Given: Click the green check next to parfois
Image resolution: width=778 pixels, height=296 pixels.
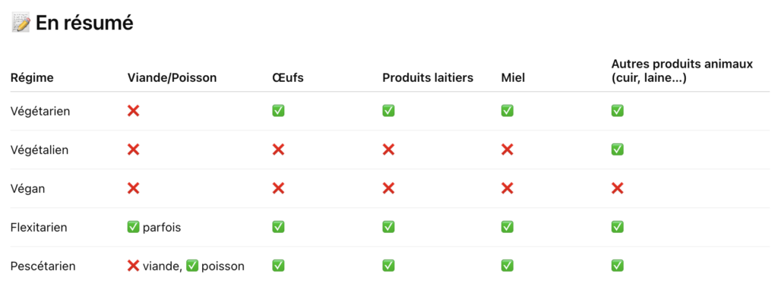Looking at the screenshot, I should coord(134,227).
